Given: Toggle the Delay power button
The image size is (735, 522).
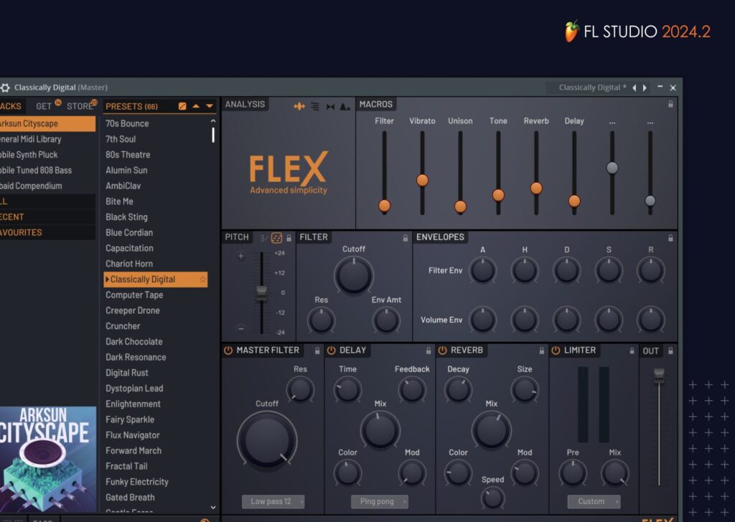Looking at the screenshot, I should (x=332, y=351).
